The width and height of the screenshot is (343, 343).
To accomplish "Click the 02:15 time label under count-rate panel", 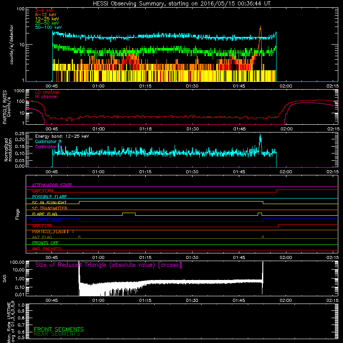I will click(x=333, y=86).
